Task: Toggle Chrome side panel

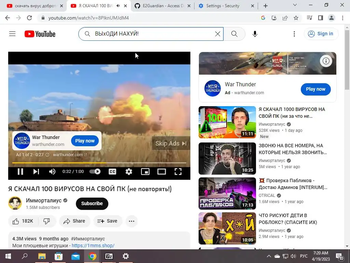Action: coord(321,18)
